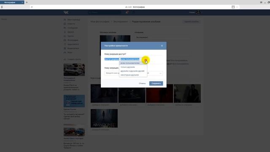This screenshot has height=152, width=270.
Task: Expand the denied-friends field dropdown arrow
Action: (160, 73)
